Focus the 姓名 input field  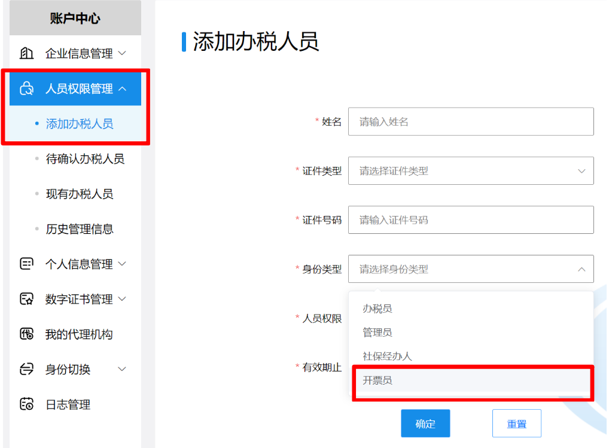(471, 121)
